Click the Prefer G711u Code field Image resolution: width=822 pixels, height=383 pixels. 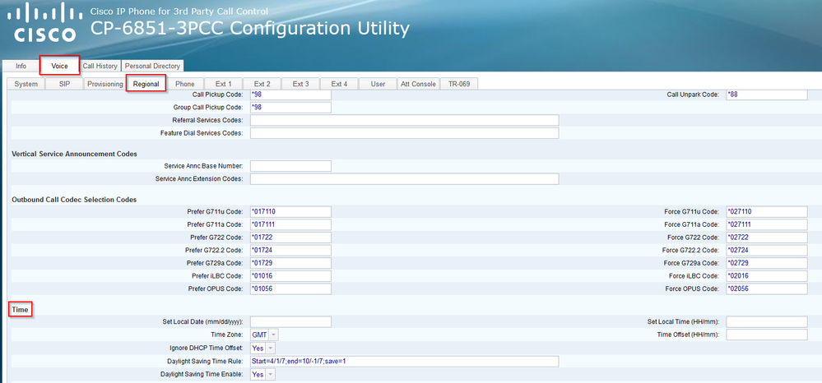[x=291, y=212]
